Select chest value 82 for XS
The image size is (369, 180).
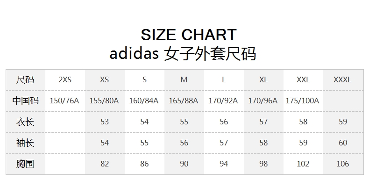105,164
